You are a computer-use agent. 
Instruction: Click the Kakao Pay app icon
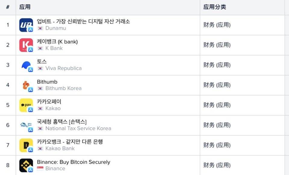click(26, 105)
